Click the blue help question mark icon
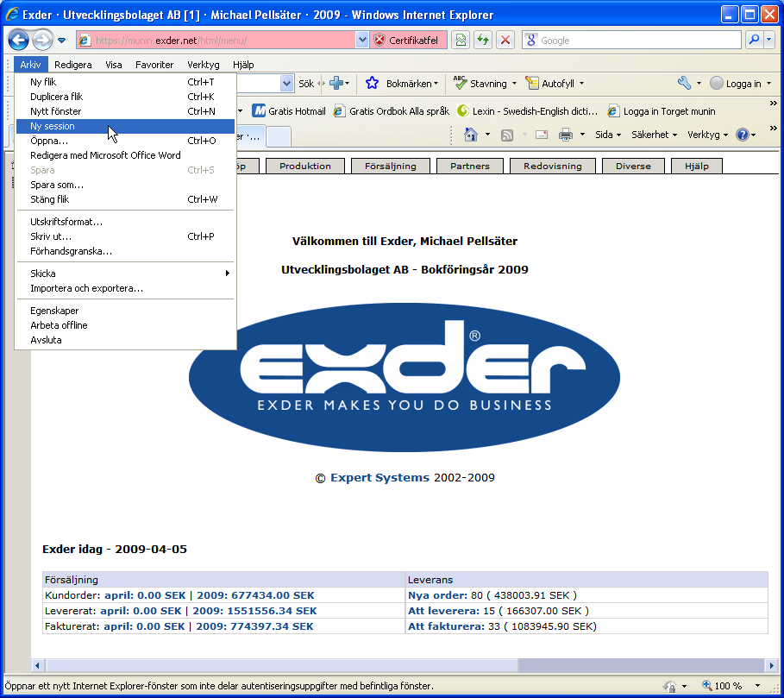Viewport: 784px width, 698px height. pos(743,135)
